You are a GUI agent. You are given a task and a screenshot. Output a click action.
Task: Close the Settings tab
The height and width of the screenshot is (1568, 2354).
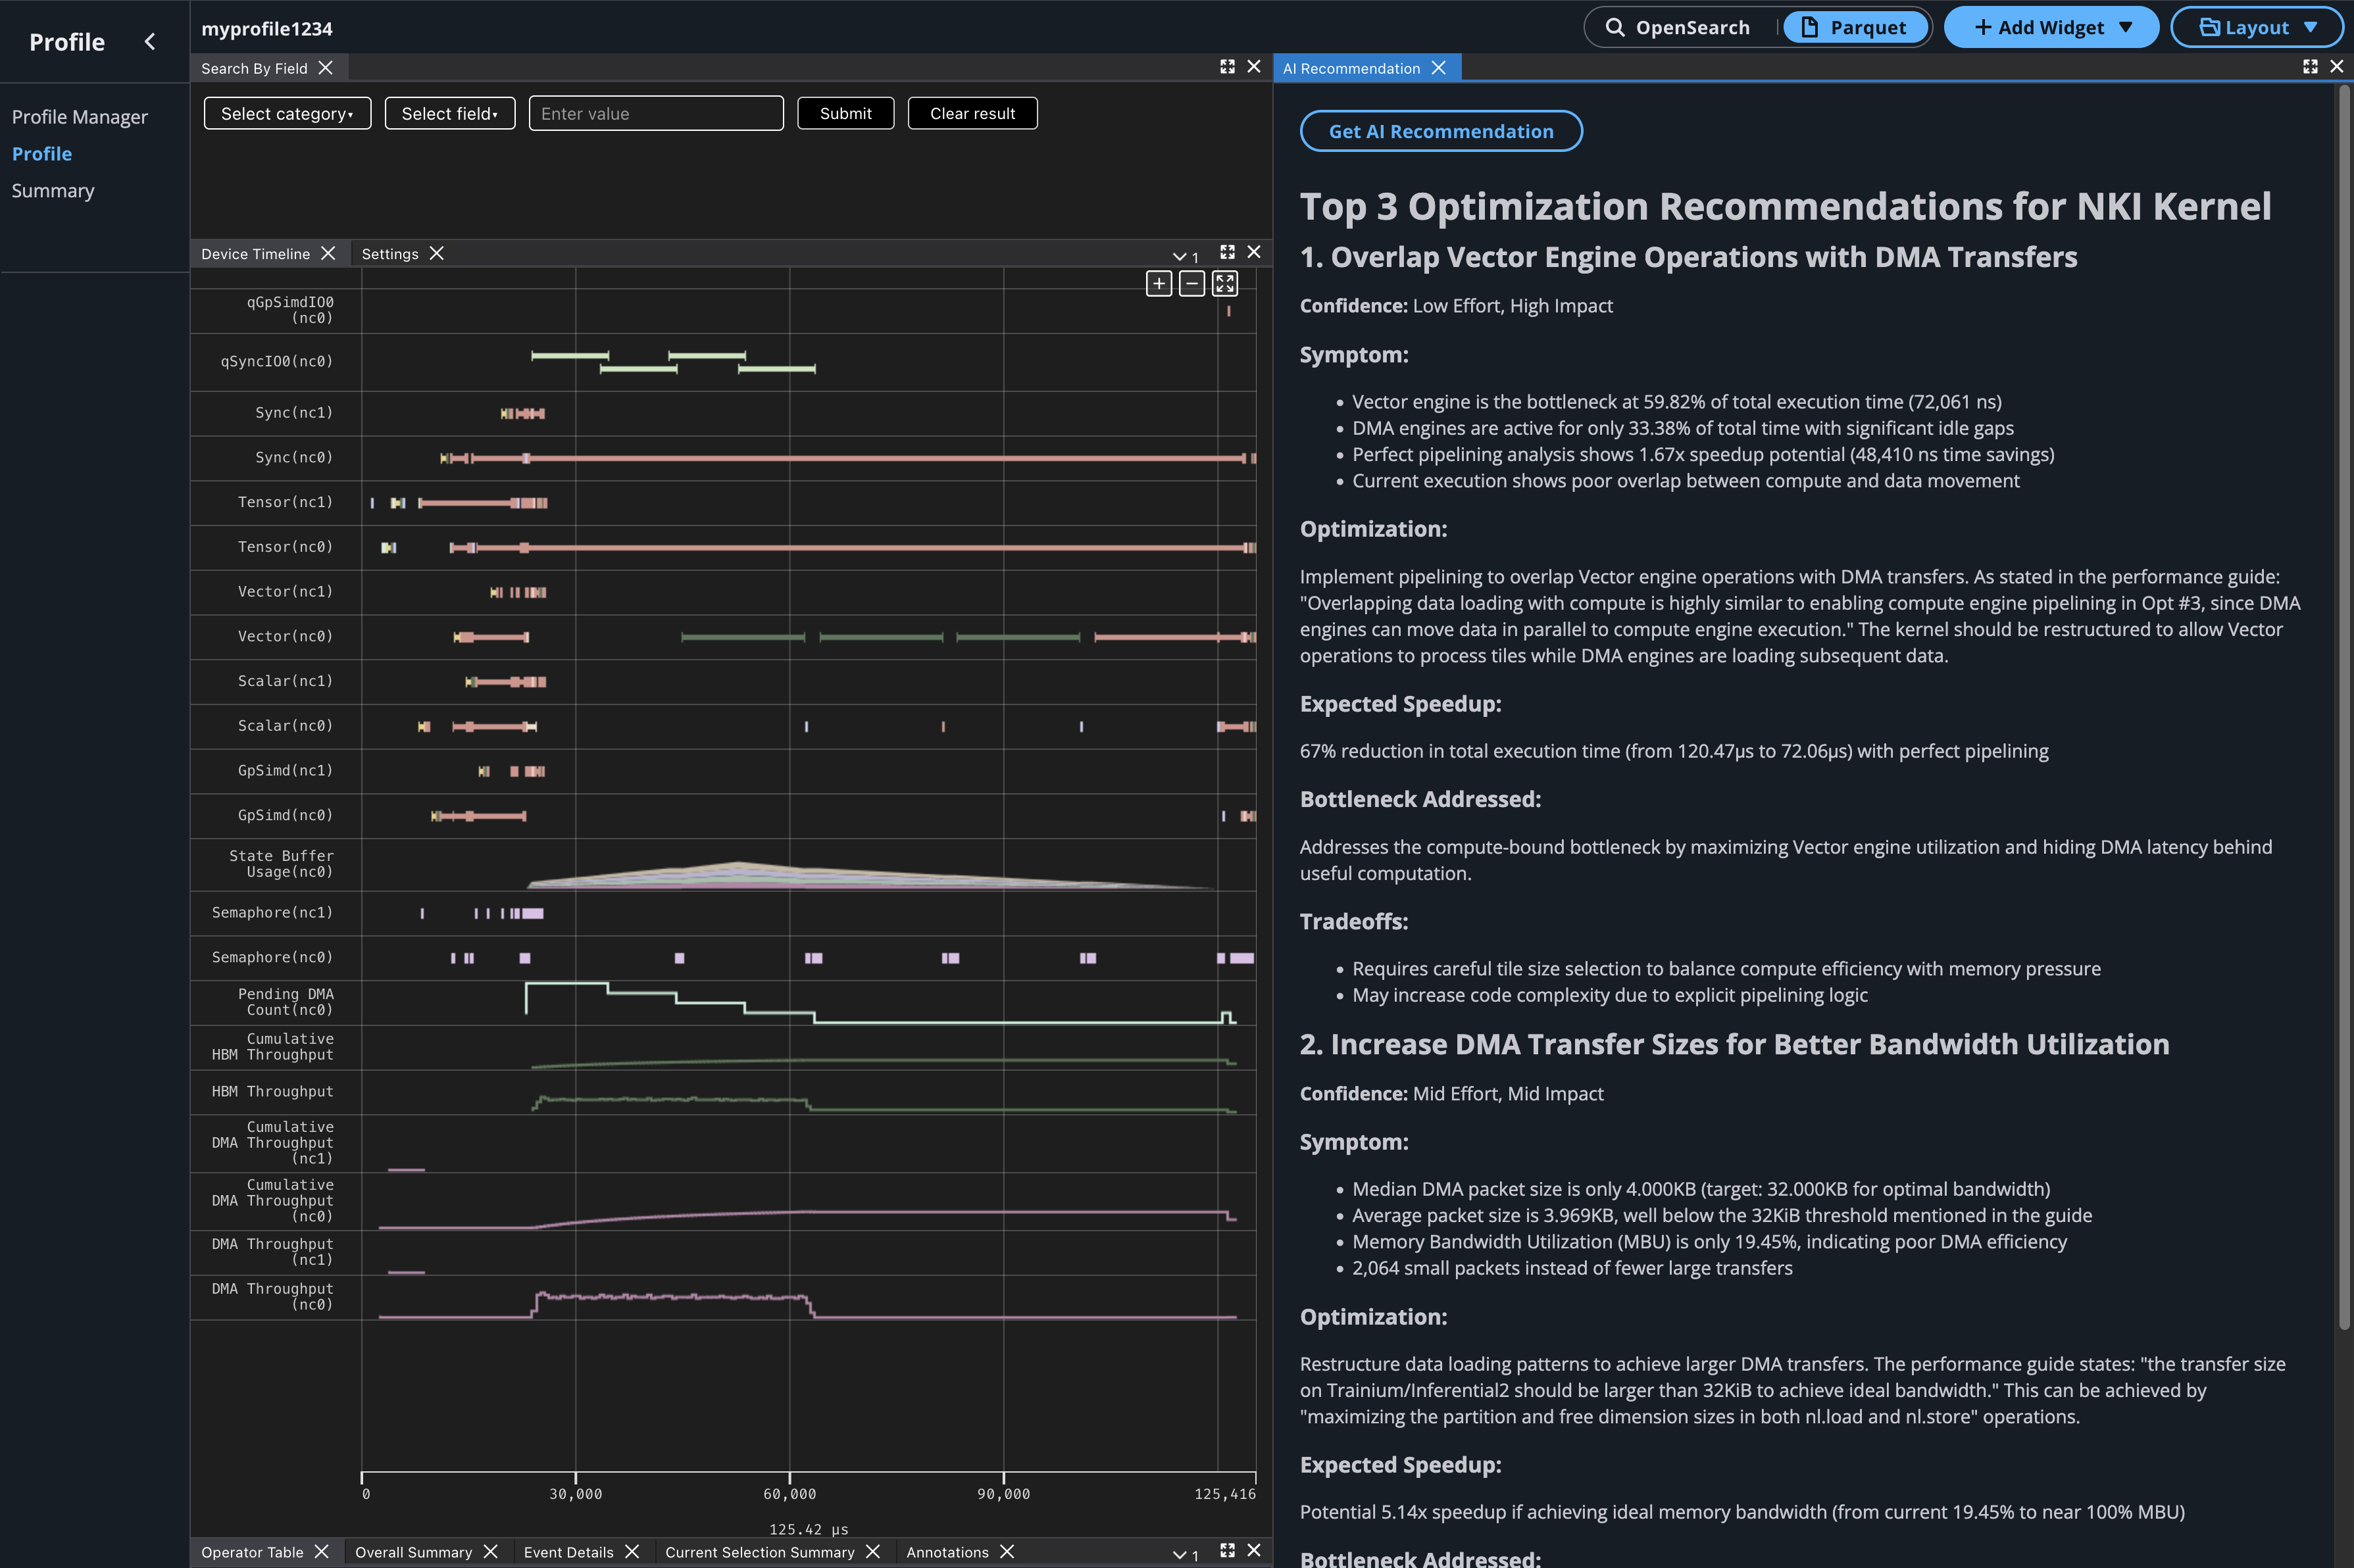coord(437,253)
